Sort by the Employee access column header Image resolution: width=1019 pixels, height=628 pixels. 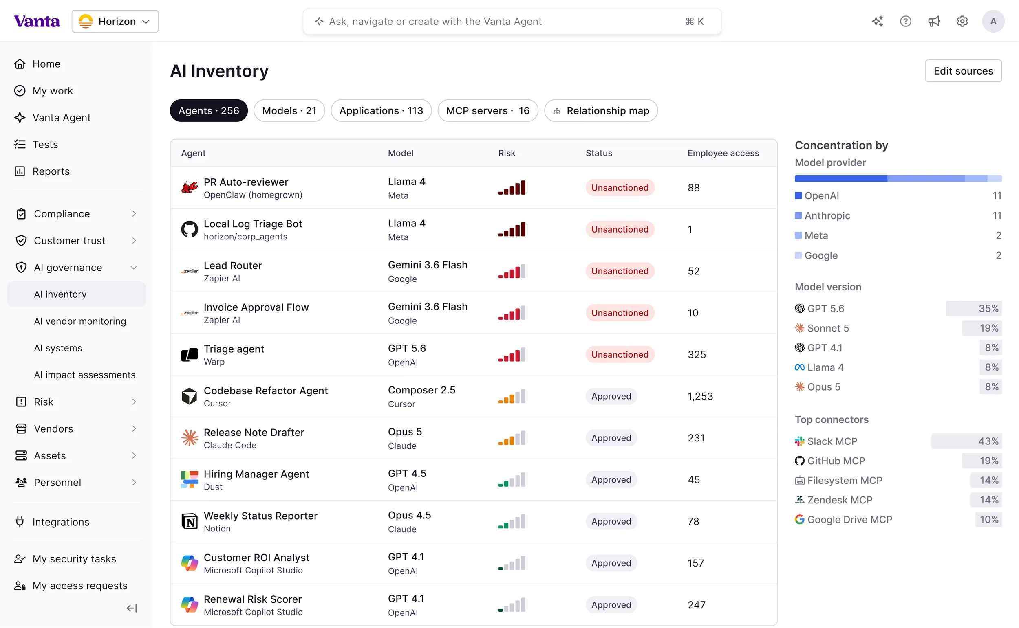click(x=723, y=153)
